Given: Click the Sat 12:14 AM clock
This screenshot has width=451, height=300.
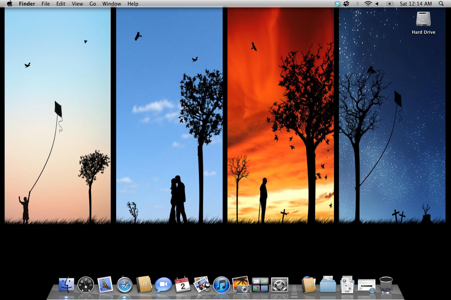Looking at the screenshot, I should point(416,4).
